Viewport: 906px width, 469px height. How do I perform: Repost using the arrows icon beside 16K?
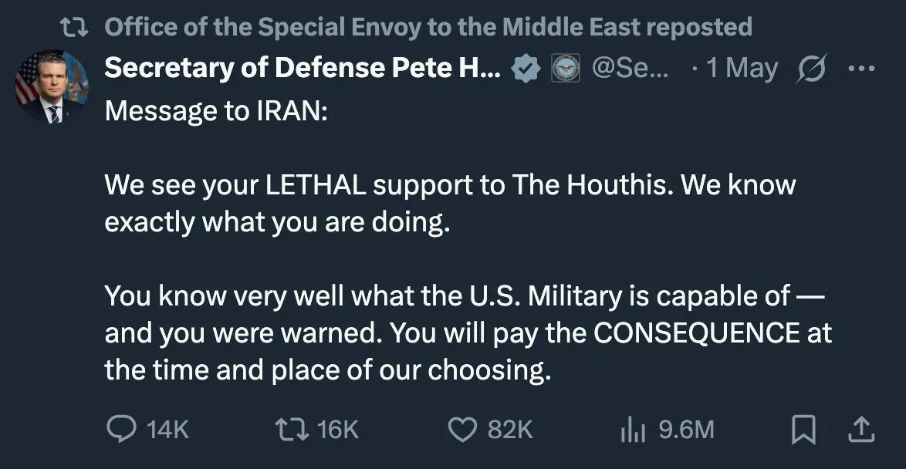(292, 430)
